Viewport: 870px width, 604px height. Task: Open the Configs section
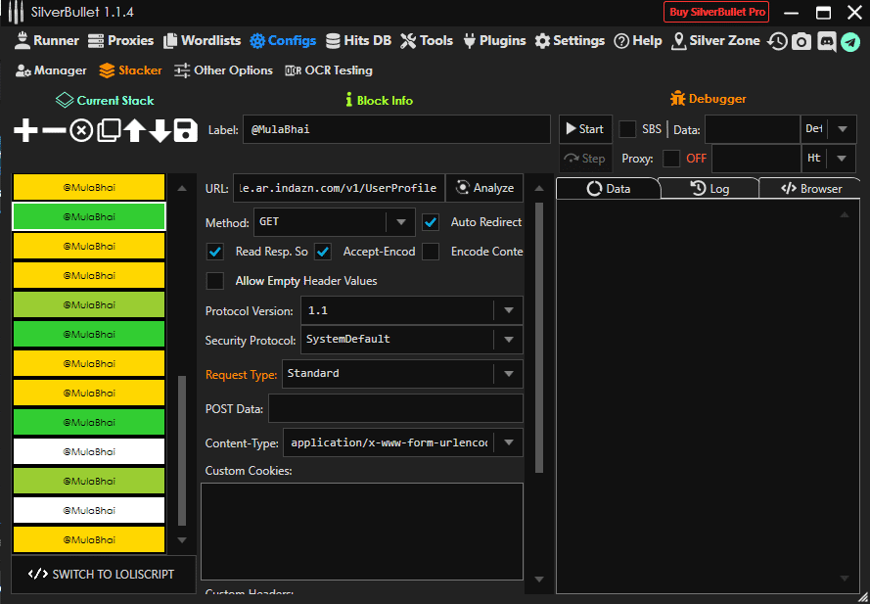click(x=283, y=40)
